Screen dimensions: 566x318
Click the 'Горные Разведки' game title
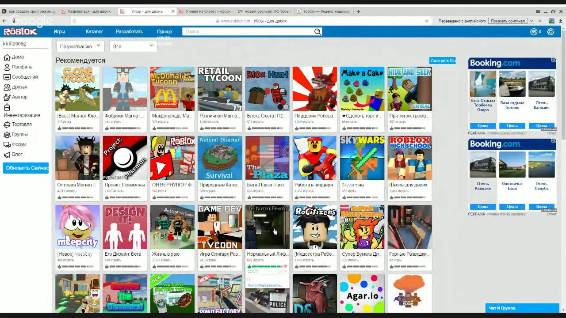(409, 254)
